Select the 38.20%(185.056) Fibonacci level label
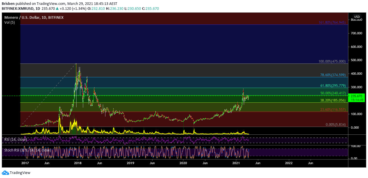Screen dimensions: 368x178 coord(333,100)
